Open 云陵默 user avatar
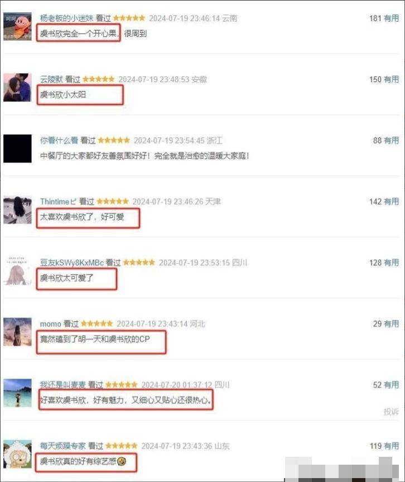405x482 pixels. pyautogui.click(x=17, y=88)
